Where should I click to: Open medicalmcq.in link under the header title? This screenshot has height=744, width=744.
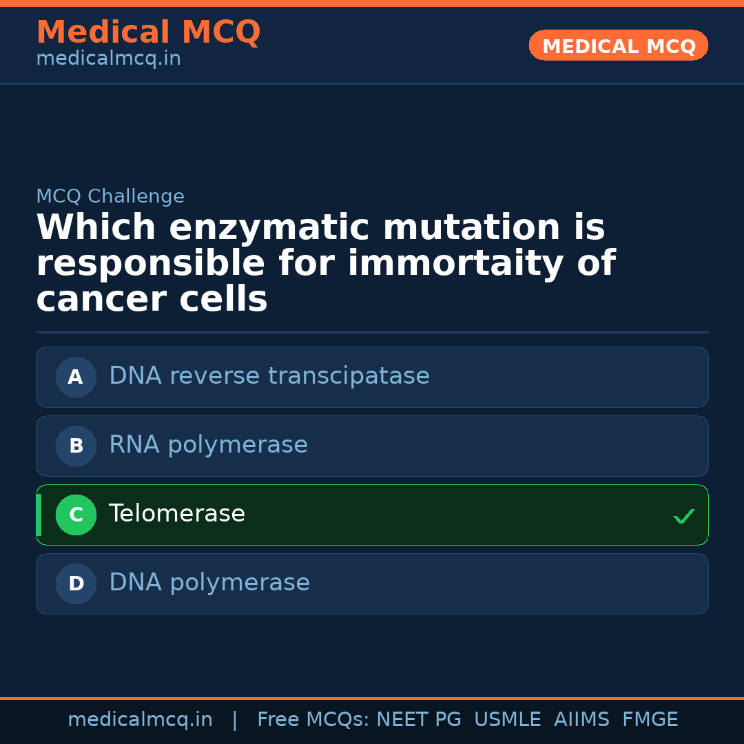[108, 59]
